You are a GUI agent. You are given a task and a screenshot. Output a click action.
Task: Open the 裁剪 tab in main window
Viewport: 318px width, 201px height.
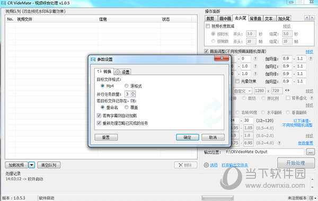pos(210,19)
